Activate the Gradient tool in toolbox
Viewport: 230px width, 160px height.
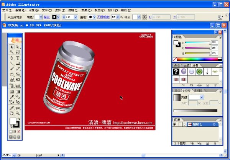coord(18,92)
